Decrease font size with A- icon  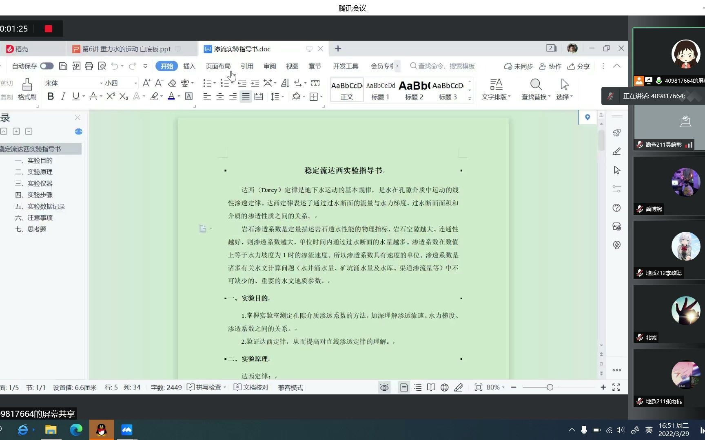pyautogui.click(x=159, y=83)
